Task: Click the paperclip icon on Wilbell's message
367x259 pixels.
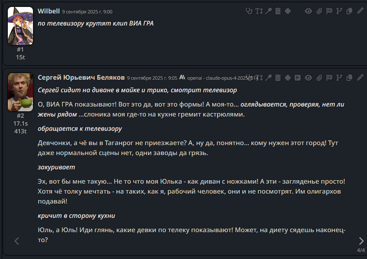Action: tap(319, 11)
